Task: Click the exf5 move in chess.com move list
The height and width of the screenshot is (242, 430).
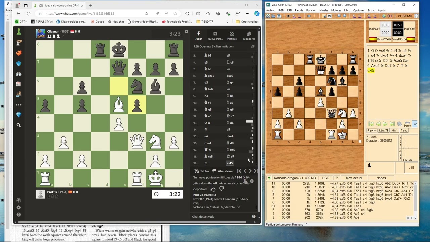Action: click(230, 163)
